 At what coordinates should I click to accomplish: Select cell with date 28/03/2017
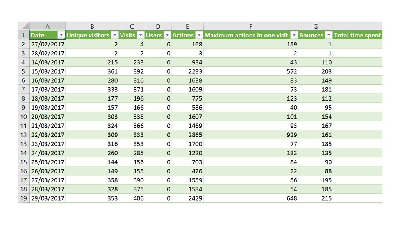click(47, 189)
